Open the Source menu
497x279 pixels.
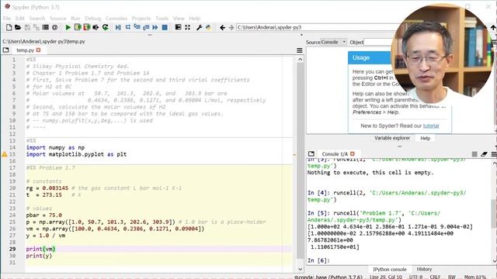click(58, 19)
